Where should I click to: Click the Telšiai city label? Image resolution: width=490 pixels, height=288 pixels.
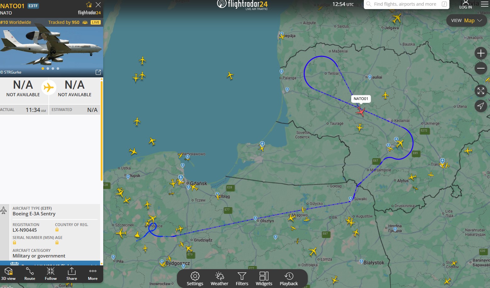(333, 74)
